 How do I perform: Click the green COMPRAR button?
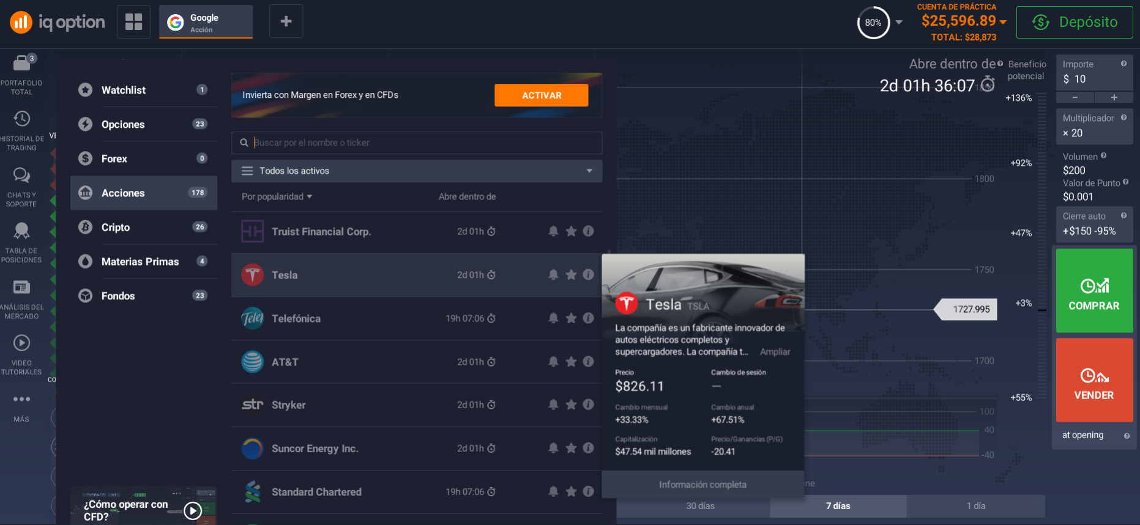[x=1094, y=291]
